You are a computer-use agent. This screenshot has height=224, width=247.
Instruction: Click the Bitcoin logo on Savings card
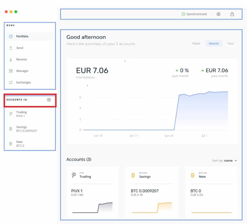point(133,175)
